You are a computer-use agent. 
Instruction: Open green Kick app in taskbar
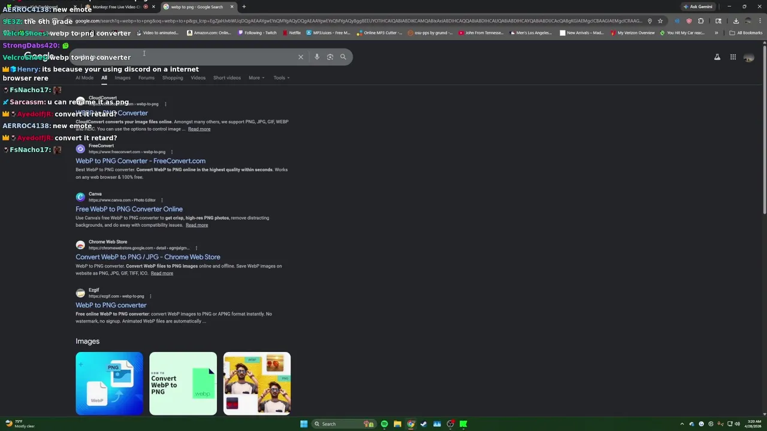(x=463, y=424)
